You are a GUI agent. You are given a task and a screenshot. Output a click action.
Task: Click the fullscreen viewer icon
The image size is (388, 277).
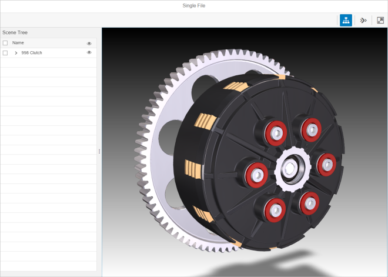coord(380,20)
